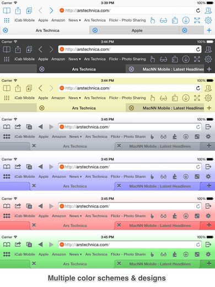Switch to MacNN Mobile tab in green theme
The image size is (215, 287).
157,264
